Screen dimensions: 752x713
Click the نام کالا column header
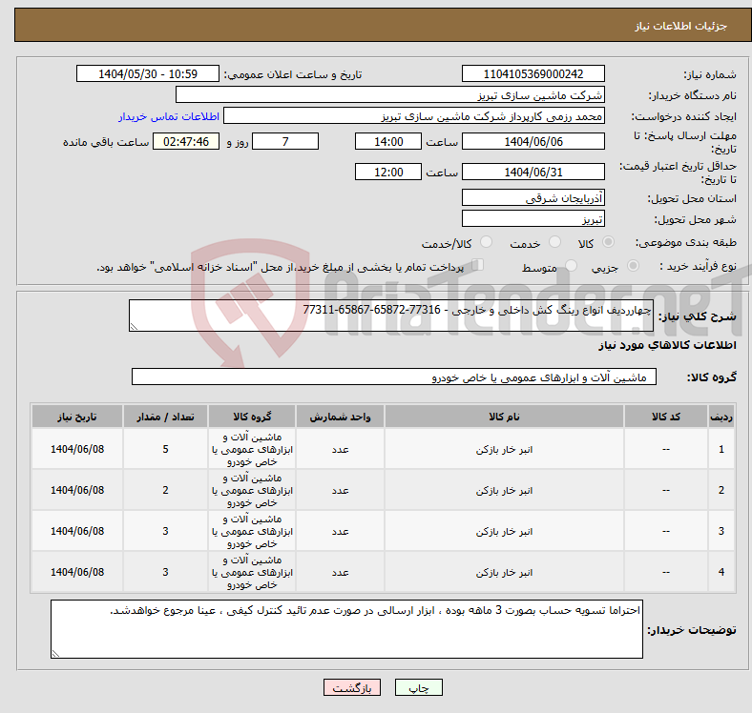504,417
